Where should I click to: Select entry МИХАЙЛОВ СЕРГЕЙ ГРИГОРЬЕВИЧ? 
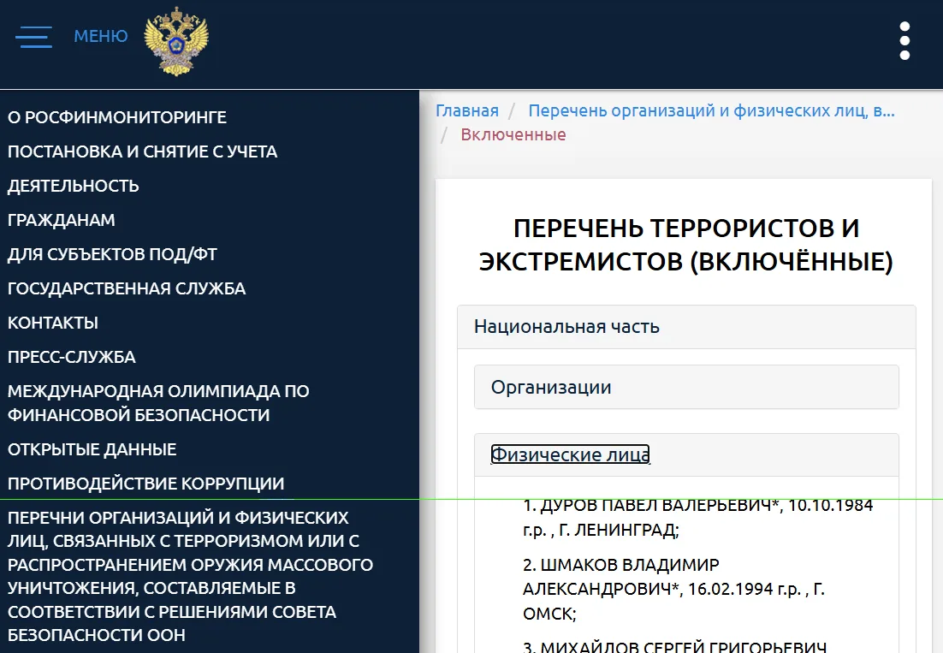point(674,647)
